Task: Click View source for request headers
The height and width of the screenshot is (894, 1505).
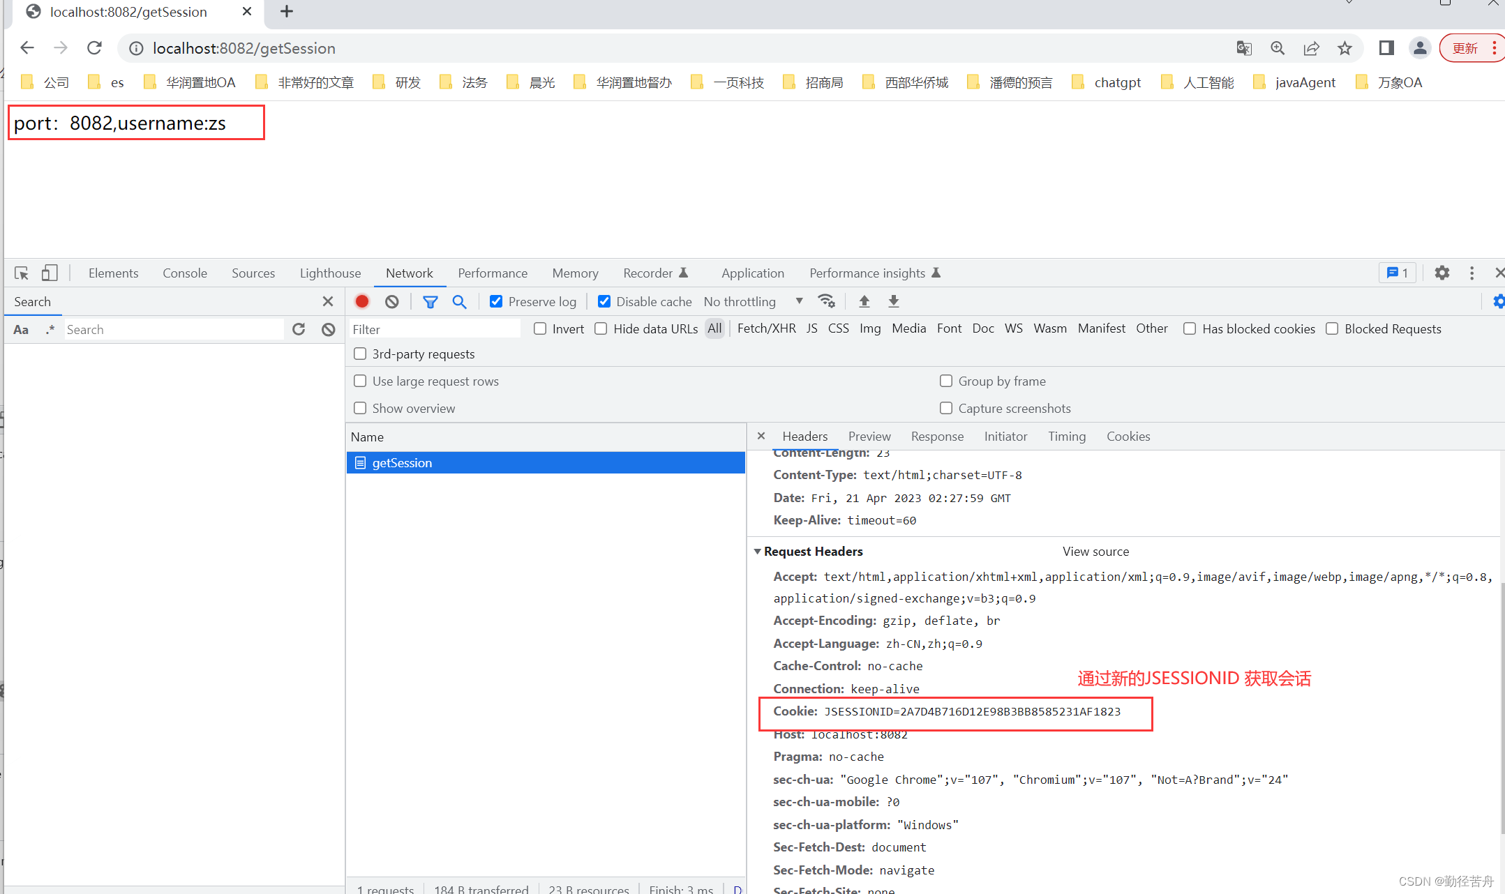Action: coord(1095,552)
